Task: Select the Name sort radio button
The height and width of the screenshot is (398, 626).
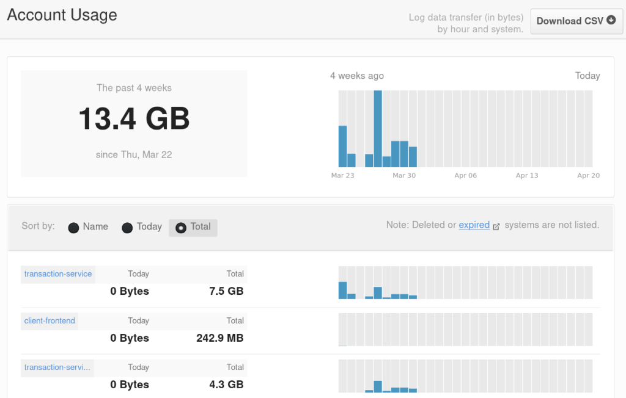Action: click(73, 228)
